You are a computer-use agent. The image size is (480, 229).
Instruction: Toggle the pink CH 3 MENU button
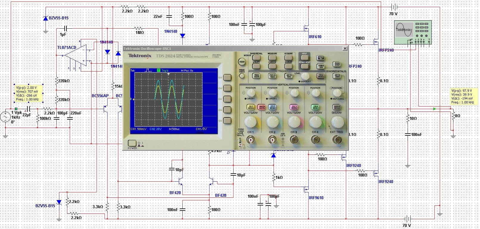tap(294, 107)
